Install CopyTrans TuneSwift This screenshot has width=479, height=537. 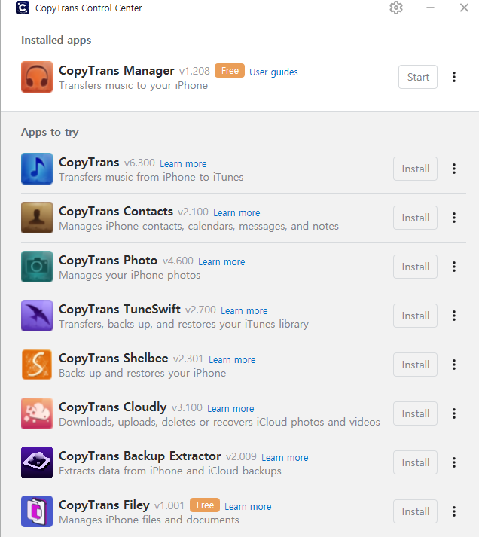[415, 316]
